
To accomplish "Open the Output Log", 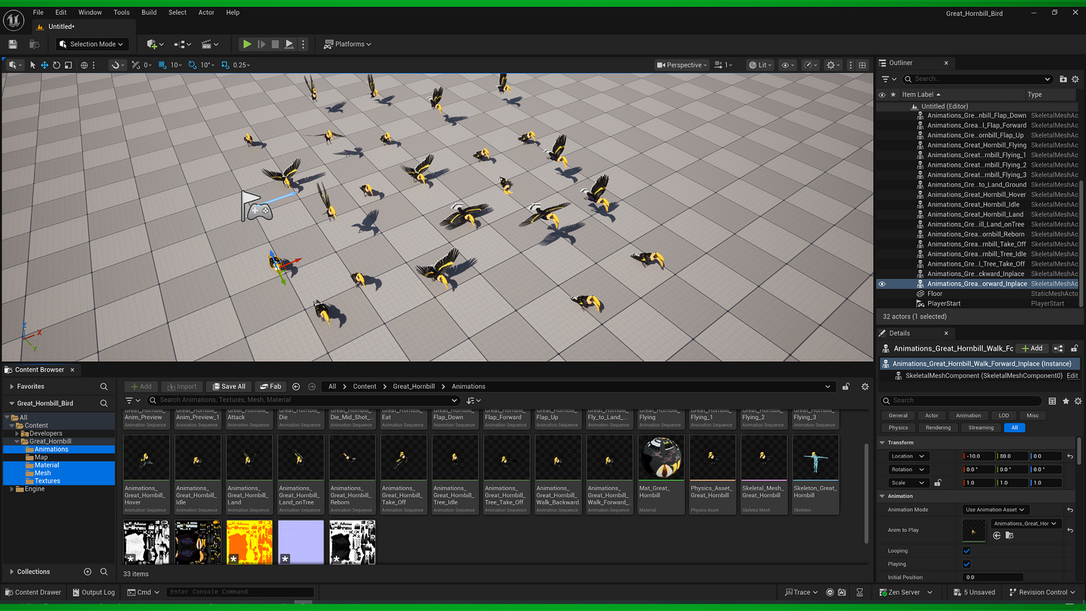I will pyautogui.click(x=93, y=592).
